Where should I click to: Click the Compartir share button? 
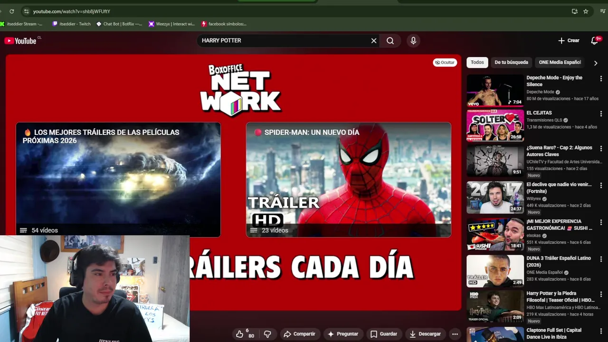coord(299,334)
